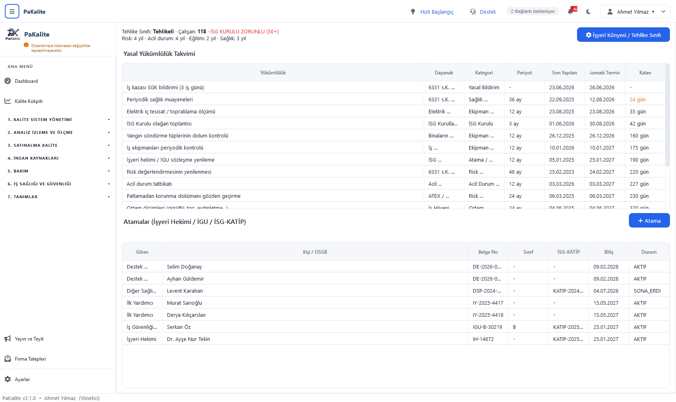Screen dimensions: 676x402
Task: Open the notifications bell icon
Action: (x=570, y=12)
